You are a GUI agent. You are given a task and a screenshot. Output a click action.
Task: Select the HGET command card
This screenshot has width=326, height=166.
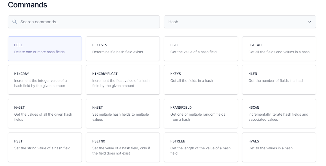coord(201,49)
